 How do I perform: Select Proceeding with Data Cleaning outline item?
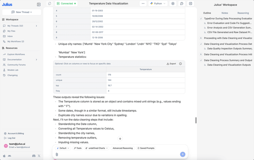228,38
